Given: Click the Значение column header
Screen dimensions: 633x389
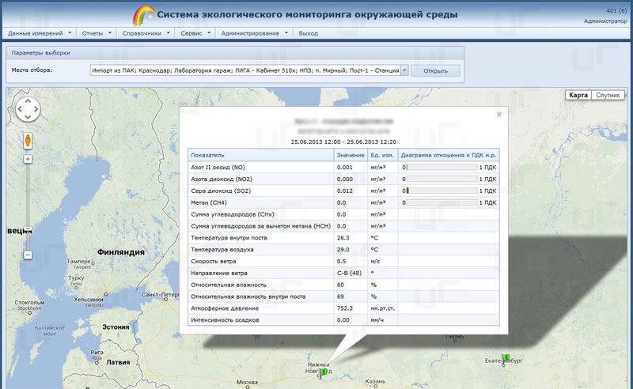Looking at the screenshot, I should pos(351,155).
